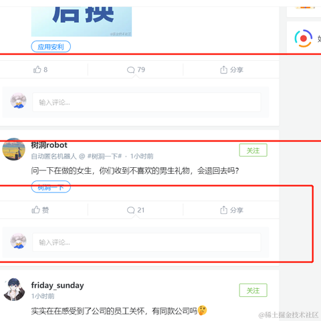Open the 79 comments on first post
The width and height of the screenshot is (321, 321).
coord(136,70)
